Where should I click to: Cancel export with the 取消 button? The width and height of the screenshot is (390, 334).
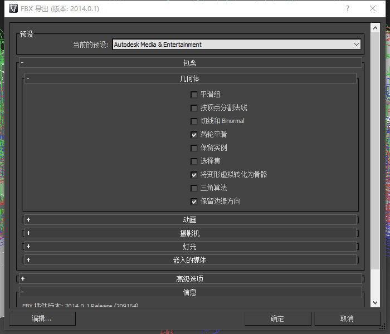pos(348,318)
